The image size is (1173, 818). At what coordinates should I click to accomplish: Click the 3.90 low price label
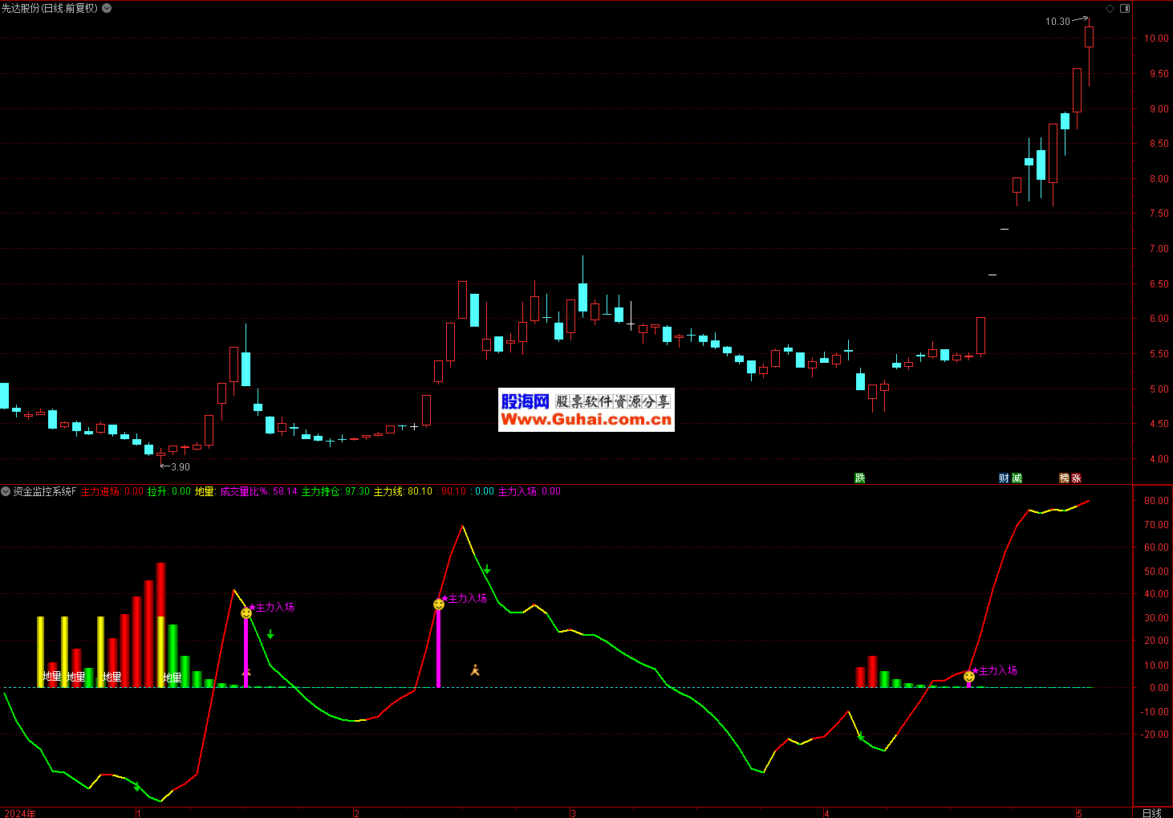(181, 466)
